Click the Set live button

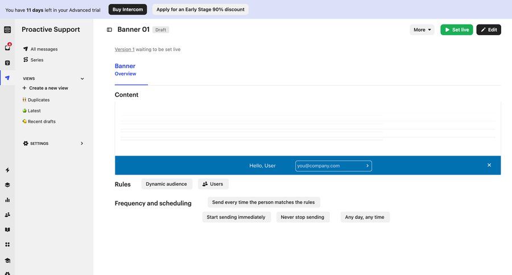tap(456, 30)
